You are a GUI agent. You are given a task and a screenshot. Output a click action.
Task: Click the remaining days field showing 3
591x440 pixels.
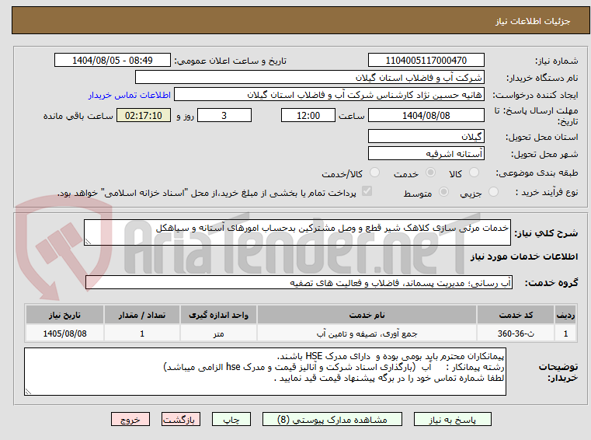[x=224, y=115]
